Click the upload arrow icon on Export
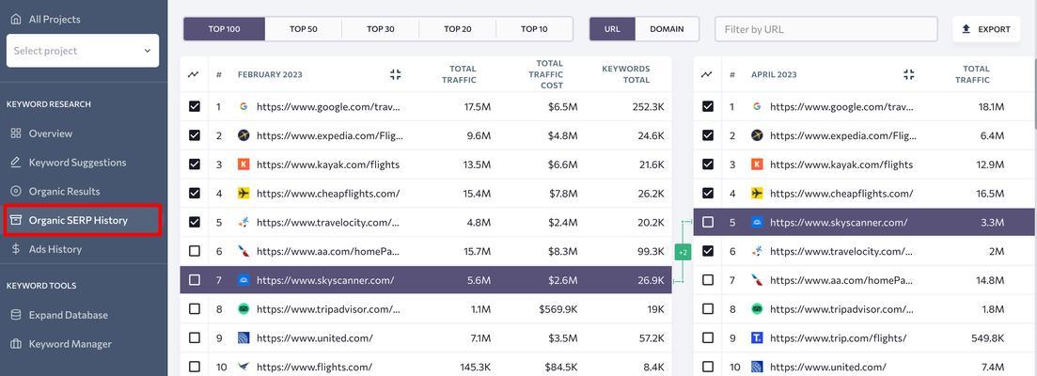The image size is (1037, 376). [x=966, y=29]
